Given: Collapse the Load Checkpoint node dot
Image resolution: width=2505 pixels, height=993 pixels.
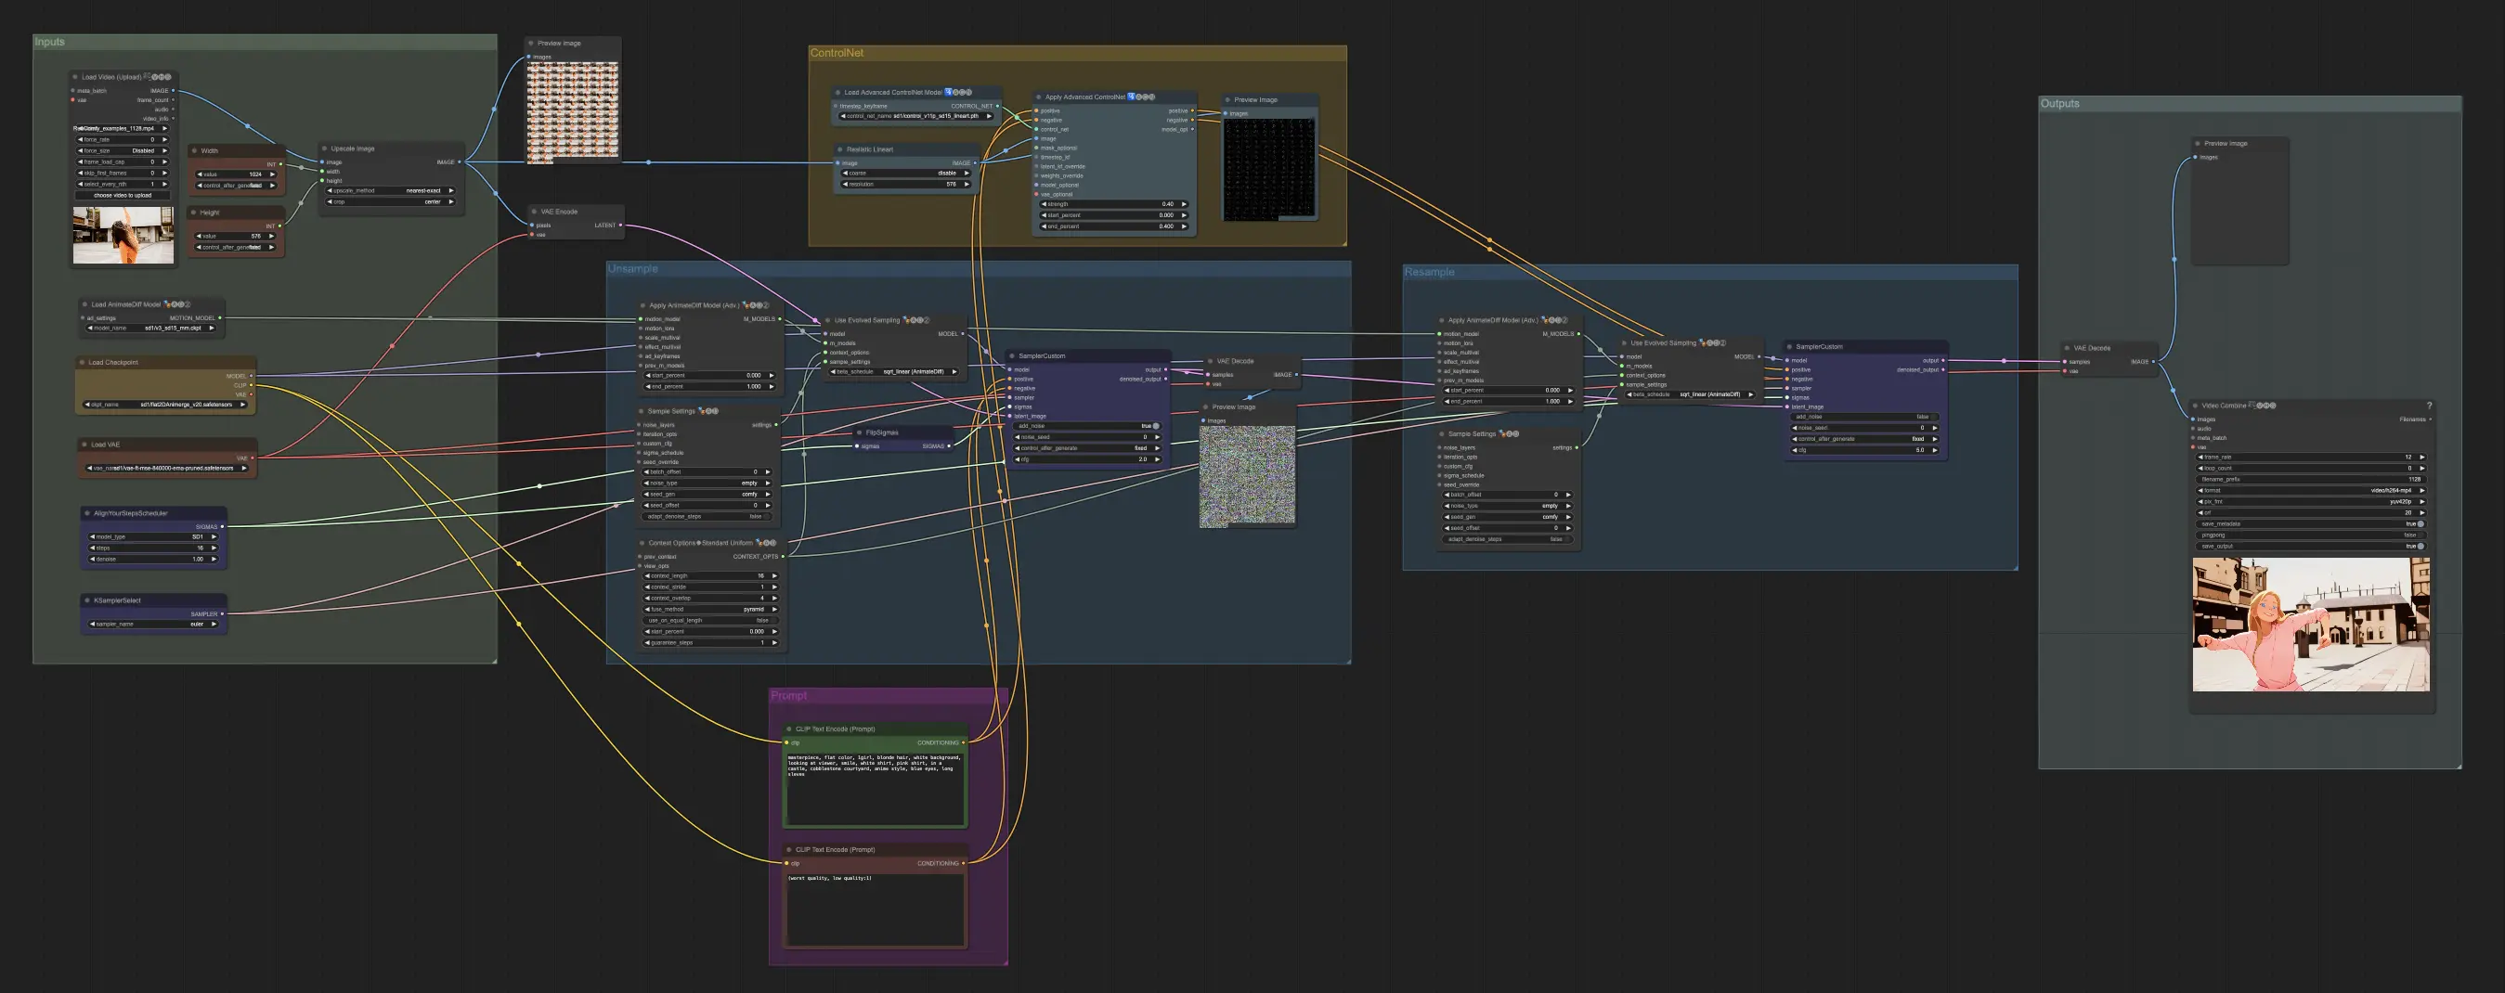Looking at the screenshot, I should coord(82,363).
